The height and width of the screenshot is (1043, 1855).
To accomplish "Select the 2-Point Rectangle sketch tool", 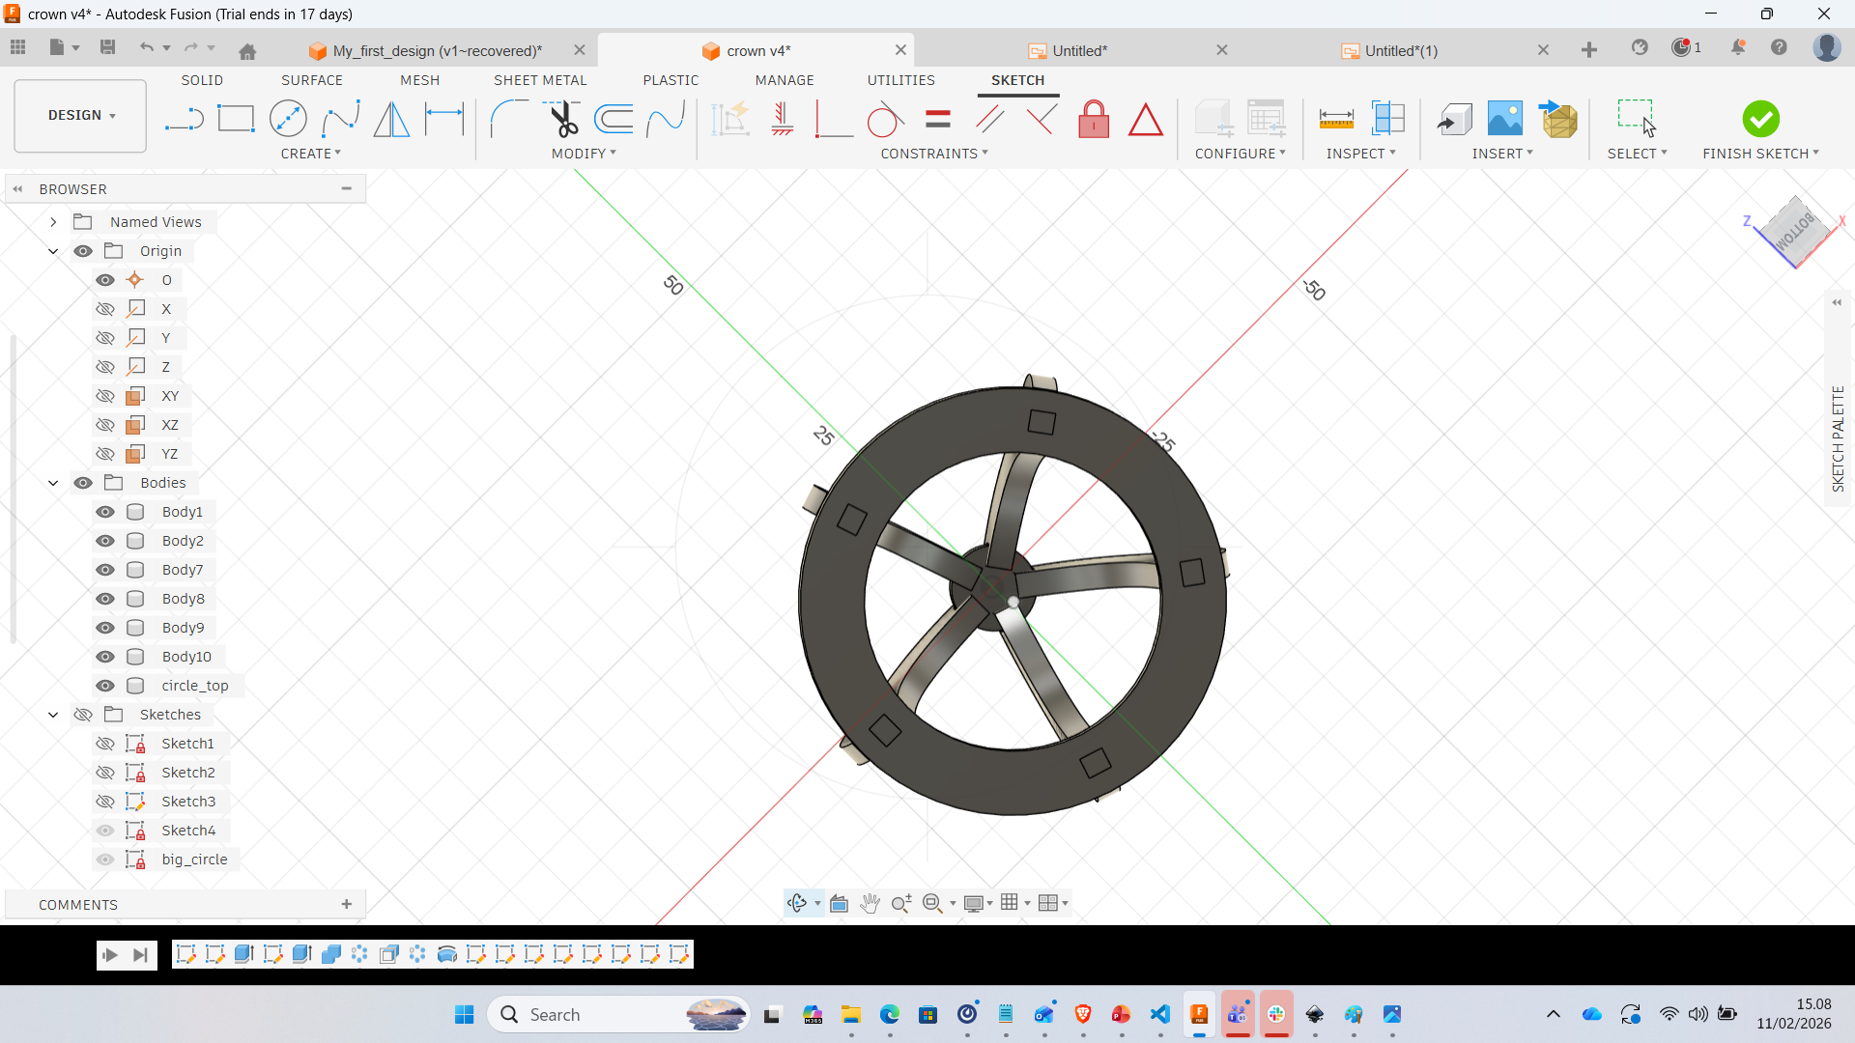I will (236, 120).
